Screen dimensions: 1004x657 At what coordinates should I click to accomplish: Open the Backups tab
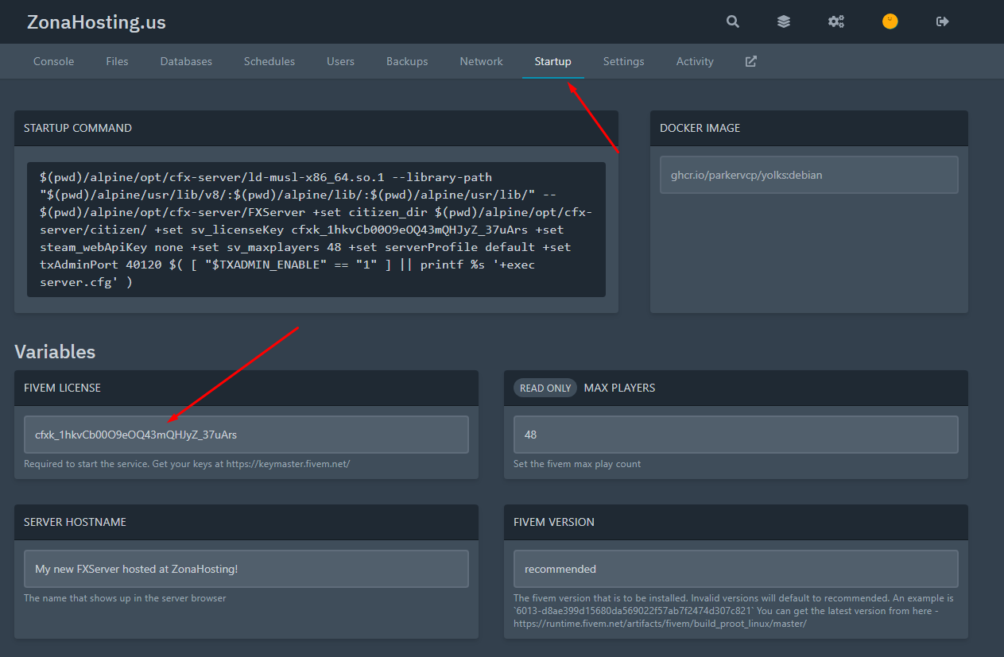click(x=407, y=61)
